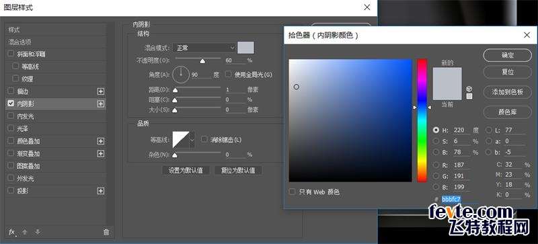Screen dimensions: 538x244
Task: Add another 描边 effect with plus icon
Action: click(100, 91)
